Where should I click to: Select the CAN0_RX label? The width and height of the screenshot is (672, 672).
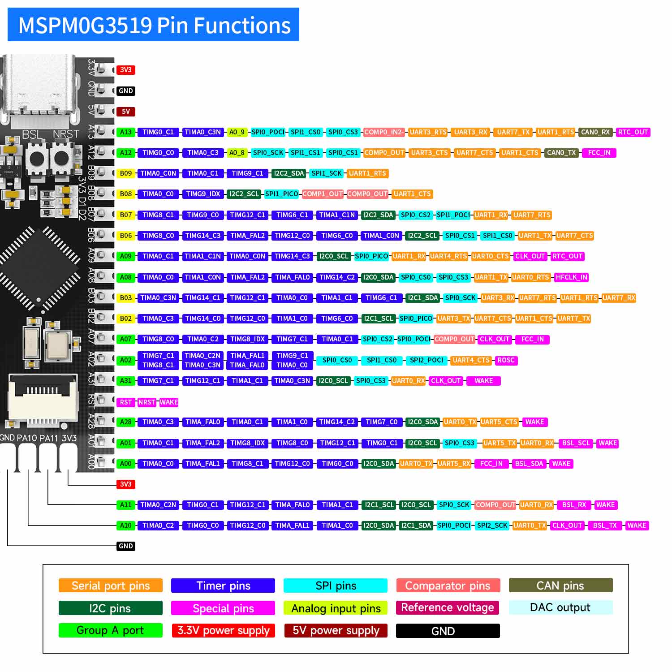[x=595, y=132]
